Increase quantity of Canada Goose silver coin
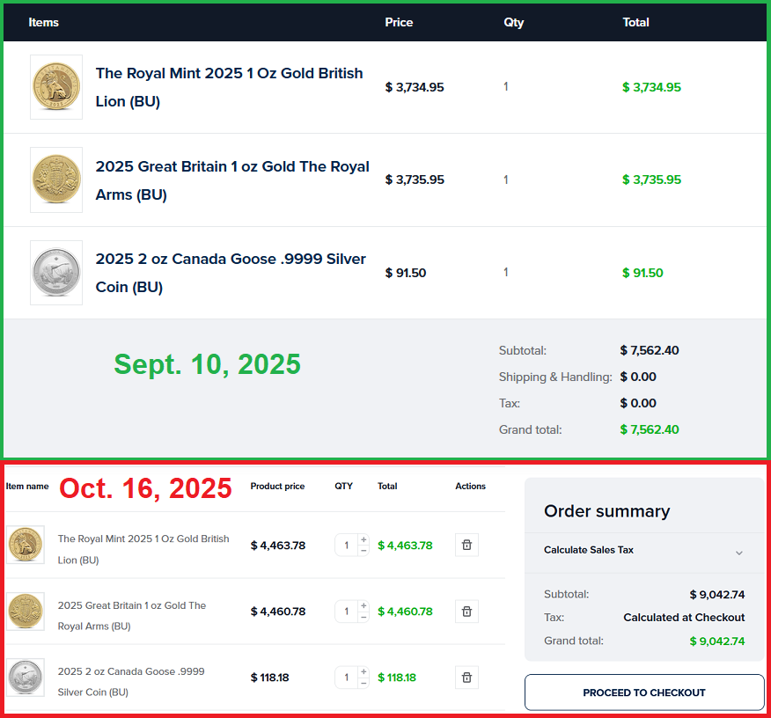 (363, 672)
